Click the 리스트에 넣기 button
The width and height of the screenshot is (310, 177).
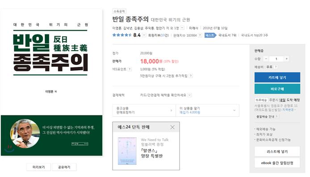click(277, 152)
